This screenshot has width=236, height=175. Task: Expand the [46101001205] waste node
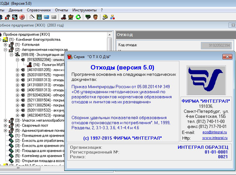tap(18, 70)
